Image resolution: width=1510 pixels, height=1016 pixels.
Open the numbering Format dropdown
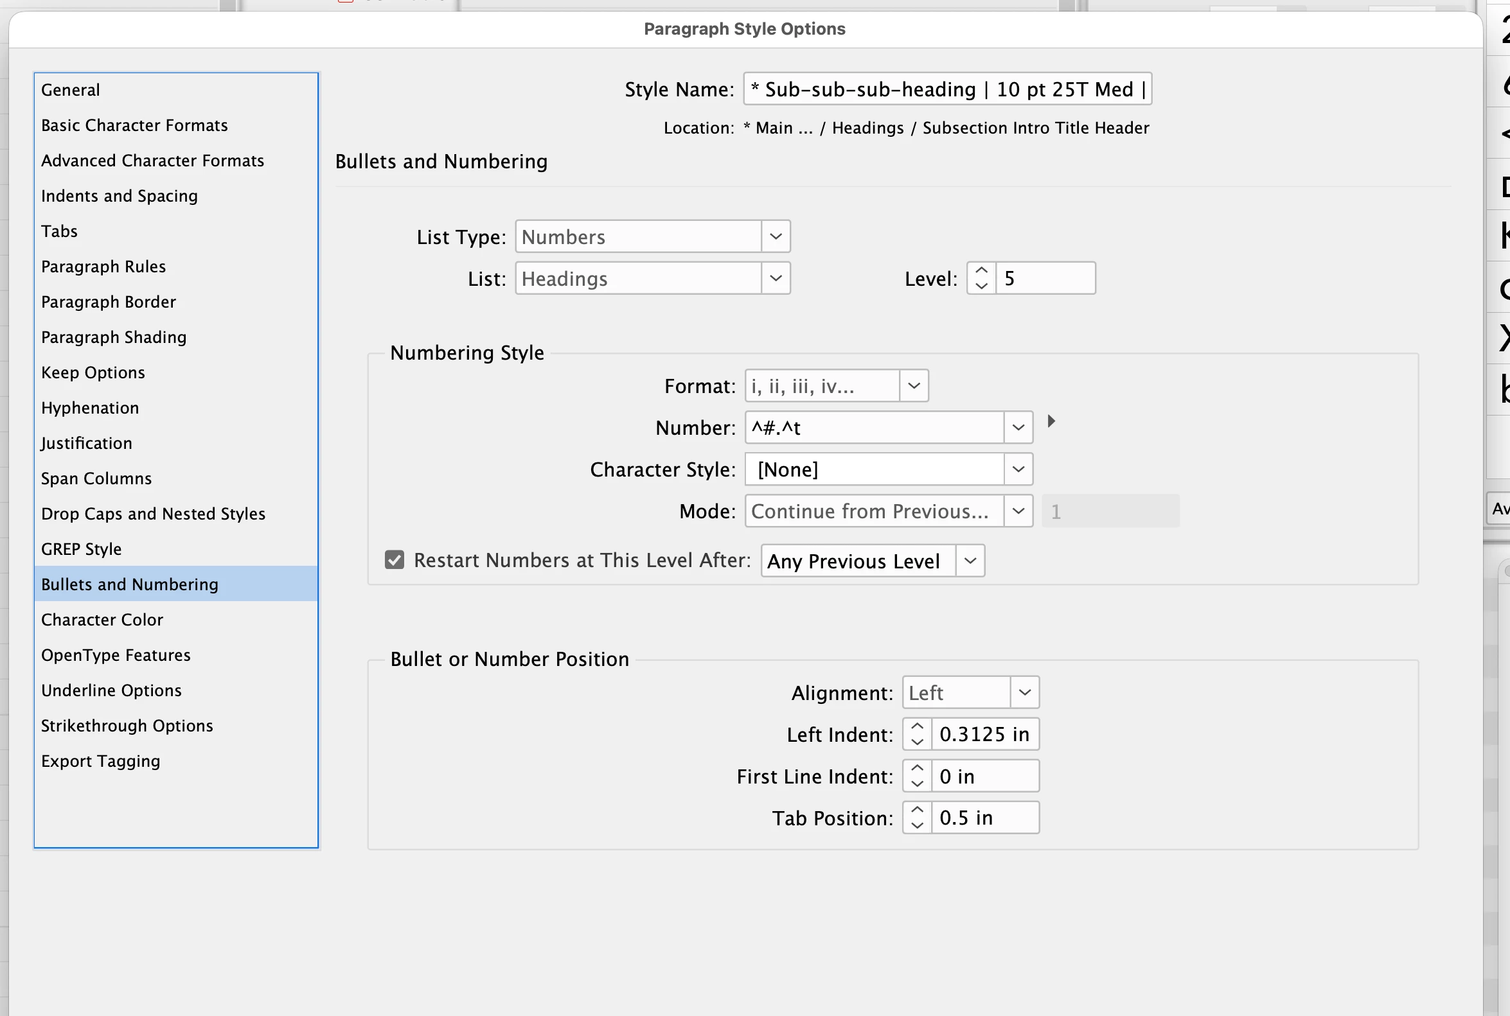tap(837, 386)
